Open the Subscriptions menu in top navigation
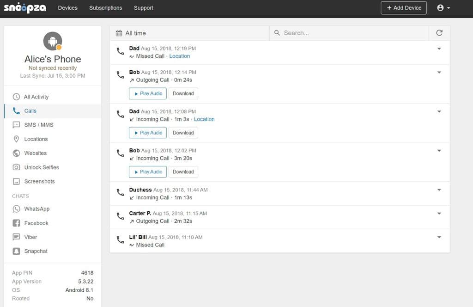 coord(106,8)
